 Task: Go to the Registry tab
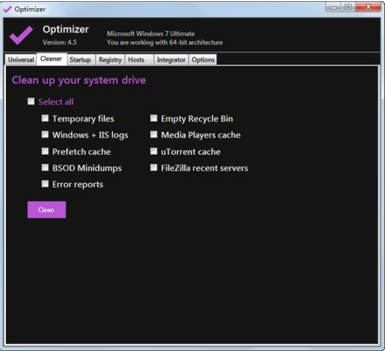110,60
